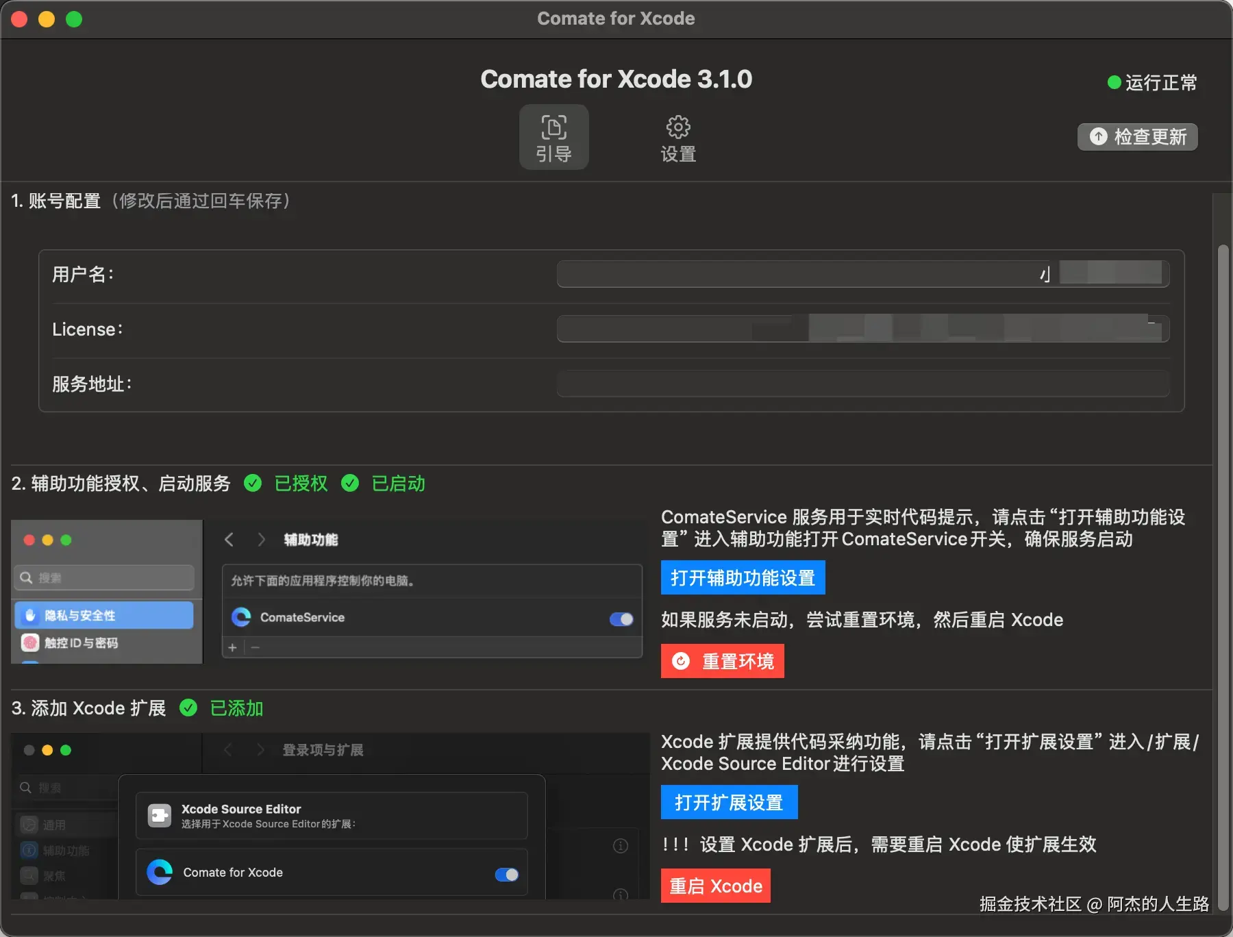1233x937 pixels.
Task: Click 打开辅助功能设置 button
Action: (743, 578)
